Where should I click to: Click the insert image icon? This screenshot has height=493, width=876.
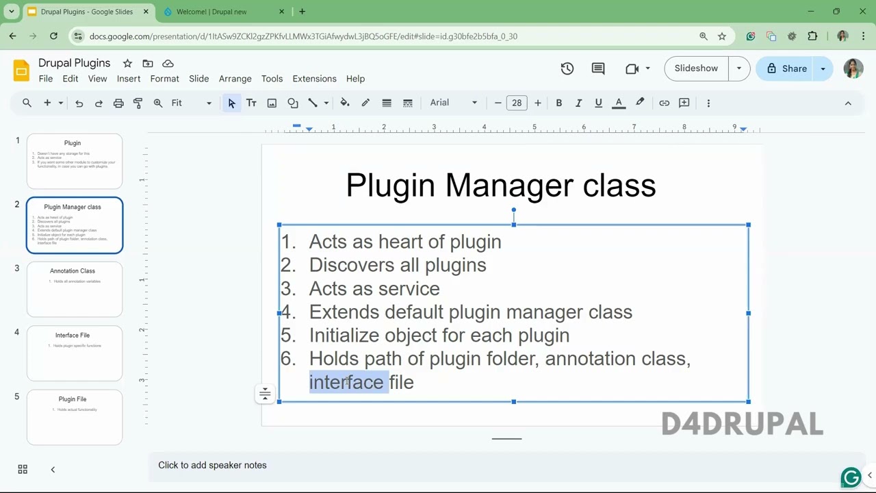coord(272,103)
